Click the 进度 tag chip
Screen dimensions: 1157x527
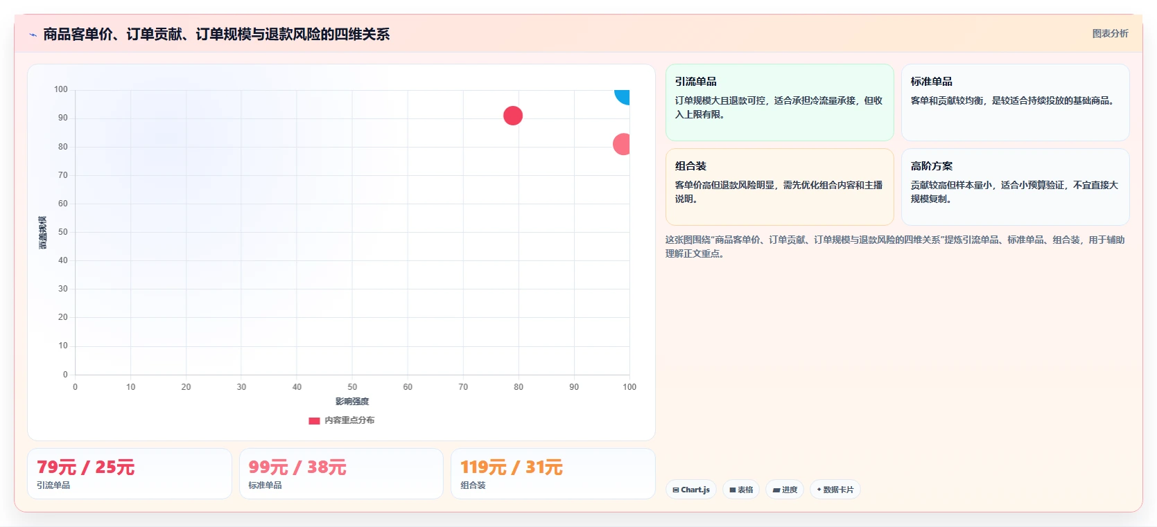[785, 490]
